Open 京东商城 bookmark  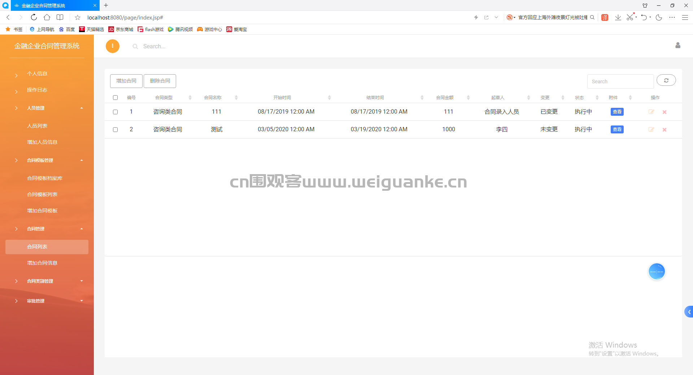(121, 29)
